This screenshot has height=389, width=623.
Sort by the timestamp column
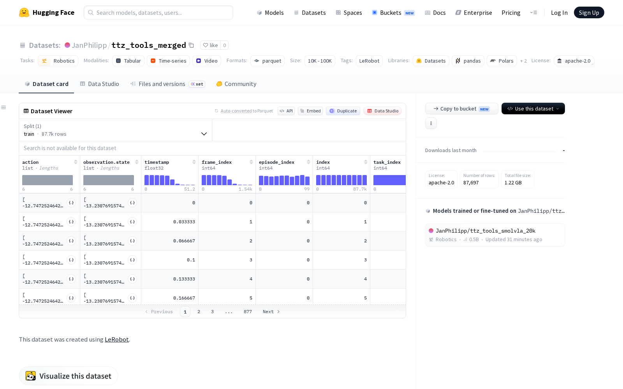click(194, 162)
